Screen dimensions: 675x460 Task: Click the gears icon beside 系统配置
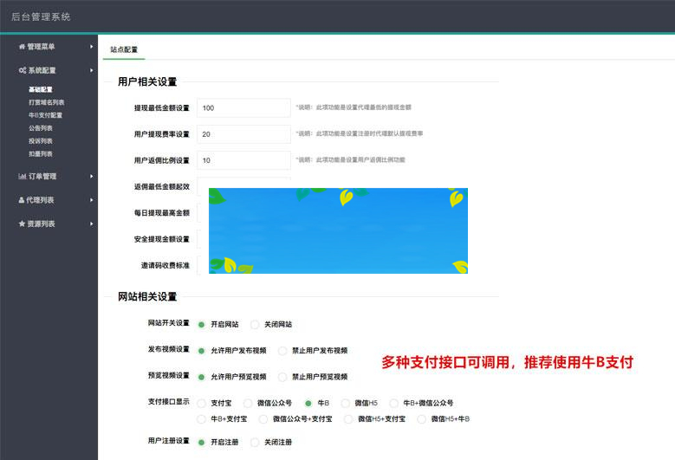point(22,70)
